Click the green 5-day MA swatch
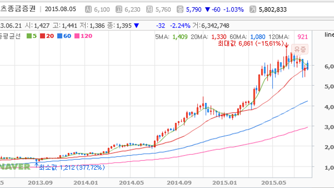Image resolution: width=334 pixels, height=188 pixels. pyautogui.click(x=29, y=36)
